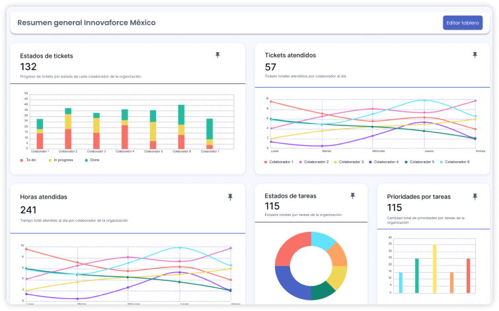Click the stacked bar above Colaborador 6
This screenshot has height=311, width=499.
coord(181,127)
